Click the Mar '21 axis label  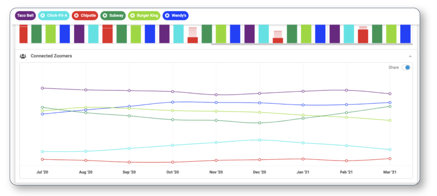click(390, 172)
